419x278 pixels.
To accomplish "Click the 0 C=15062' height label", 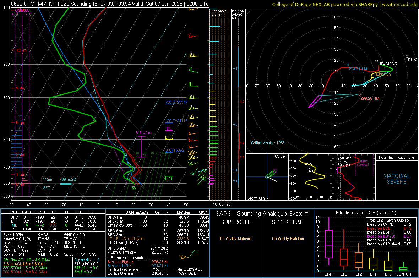I will [x=175, y=150].
